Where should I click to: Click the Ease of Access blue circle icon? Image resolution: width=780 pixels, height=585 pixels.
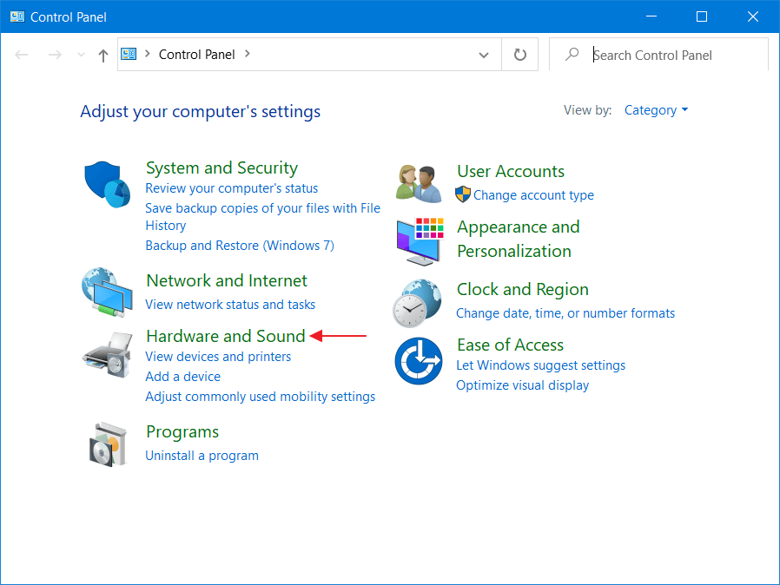click(419, 361)
